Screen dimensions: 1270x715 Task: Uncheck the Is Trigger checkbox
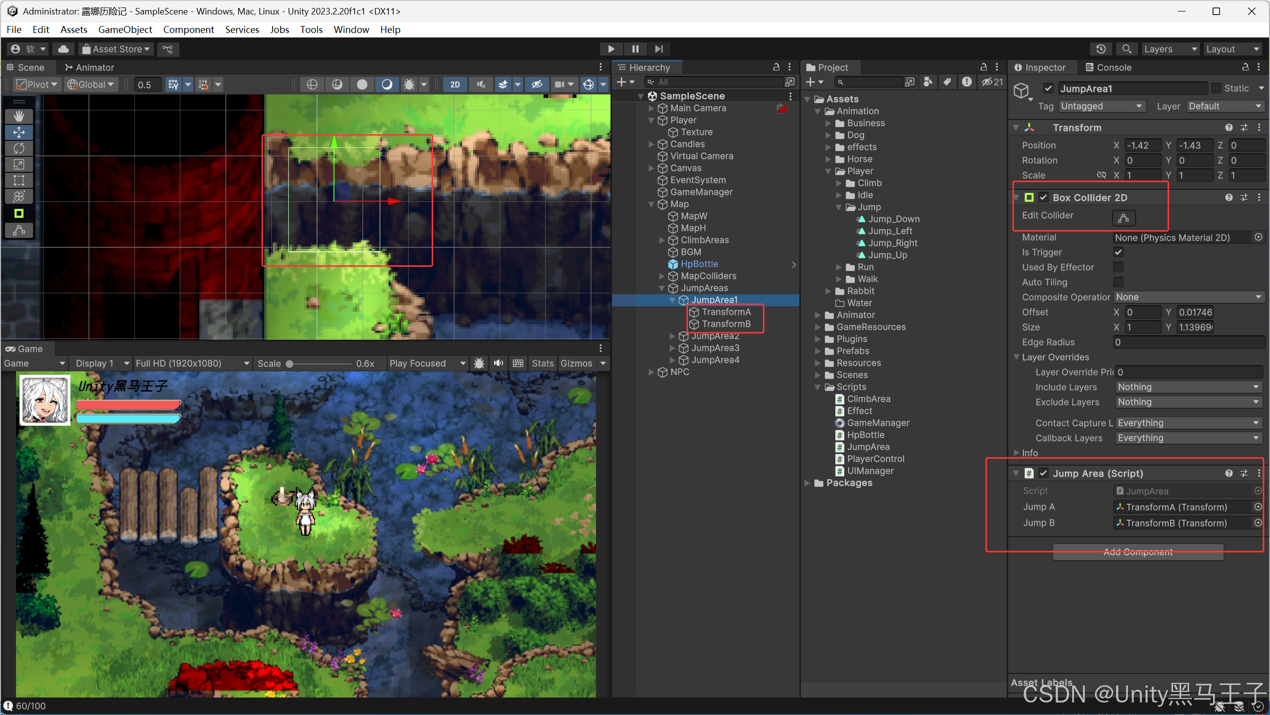[1118, 252]
